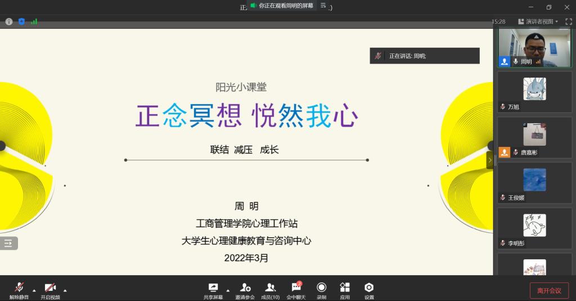576x301 pixels.
Task: Check network status green signal bars
Action: (x=34, y=21)
